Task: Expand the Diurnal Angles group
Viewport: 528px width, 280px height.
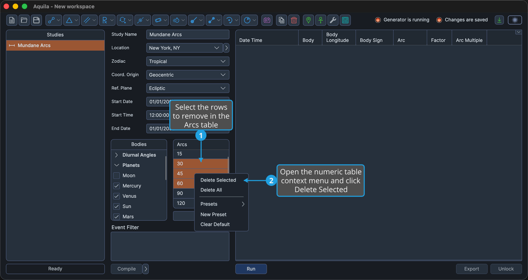Action: tap(116, 155)
